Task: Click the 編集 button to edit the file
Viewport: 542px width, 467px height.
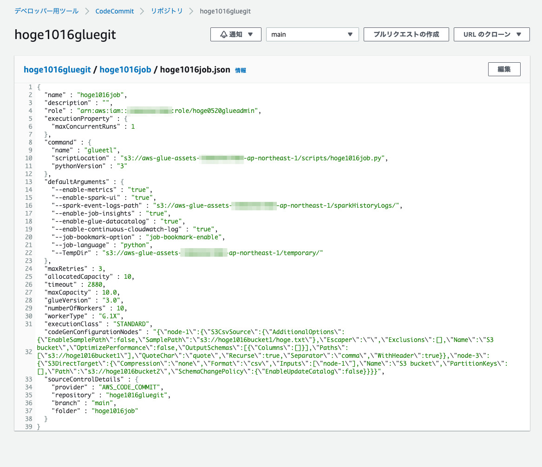Action: 504,69
